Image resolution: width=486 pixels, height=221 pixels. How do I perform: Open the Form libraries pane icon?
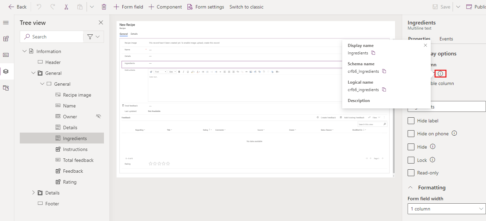[x=6, y=88]
